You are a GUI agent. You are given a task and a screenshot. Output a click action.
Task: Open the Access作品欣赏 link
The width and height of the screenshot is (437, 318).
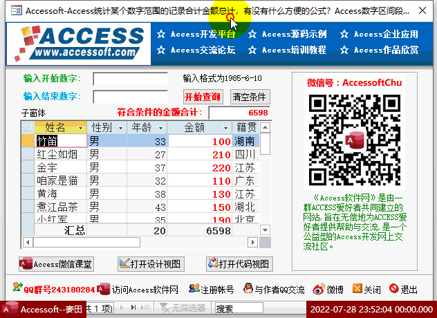click(386, 50)
